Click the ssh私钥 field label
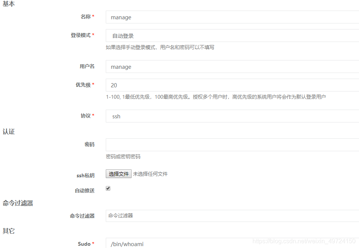 pos(85,175)
